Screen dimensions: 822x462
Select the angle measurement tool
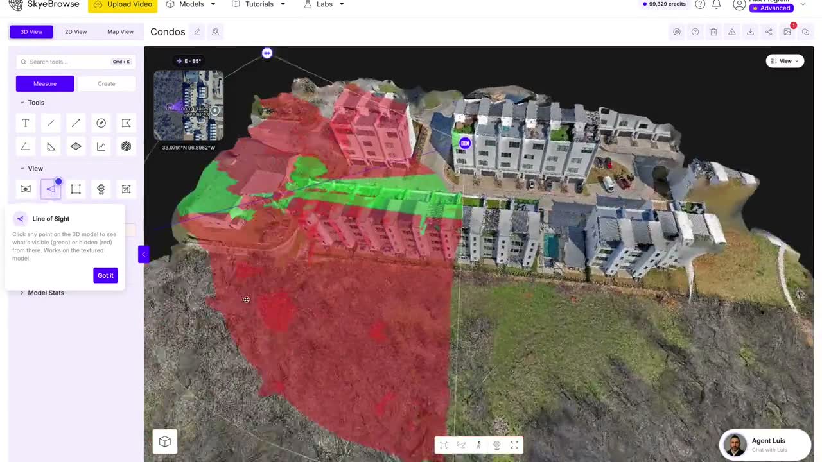26,146
